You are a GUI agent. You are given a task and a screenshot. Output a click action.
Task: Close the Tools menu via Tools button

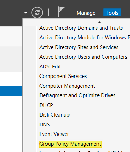click(x=112, y=13)
